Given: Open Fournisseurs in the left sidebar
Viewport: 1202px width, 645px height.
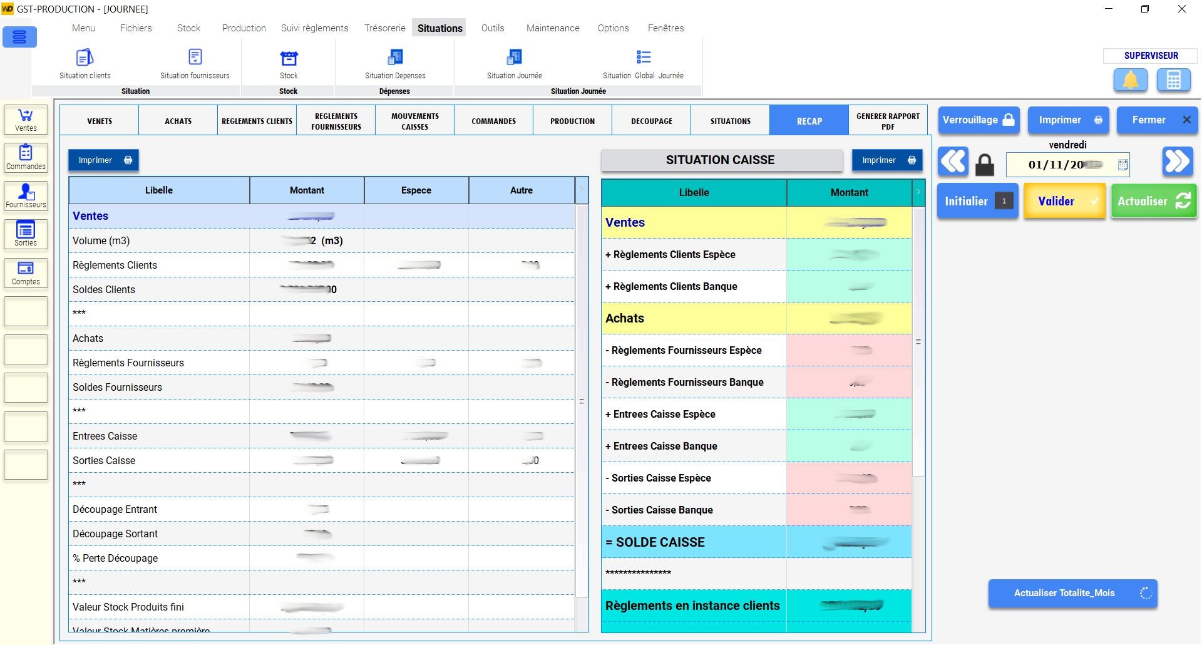Looking at the screenshot, I should [x=26, y=196].
